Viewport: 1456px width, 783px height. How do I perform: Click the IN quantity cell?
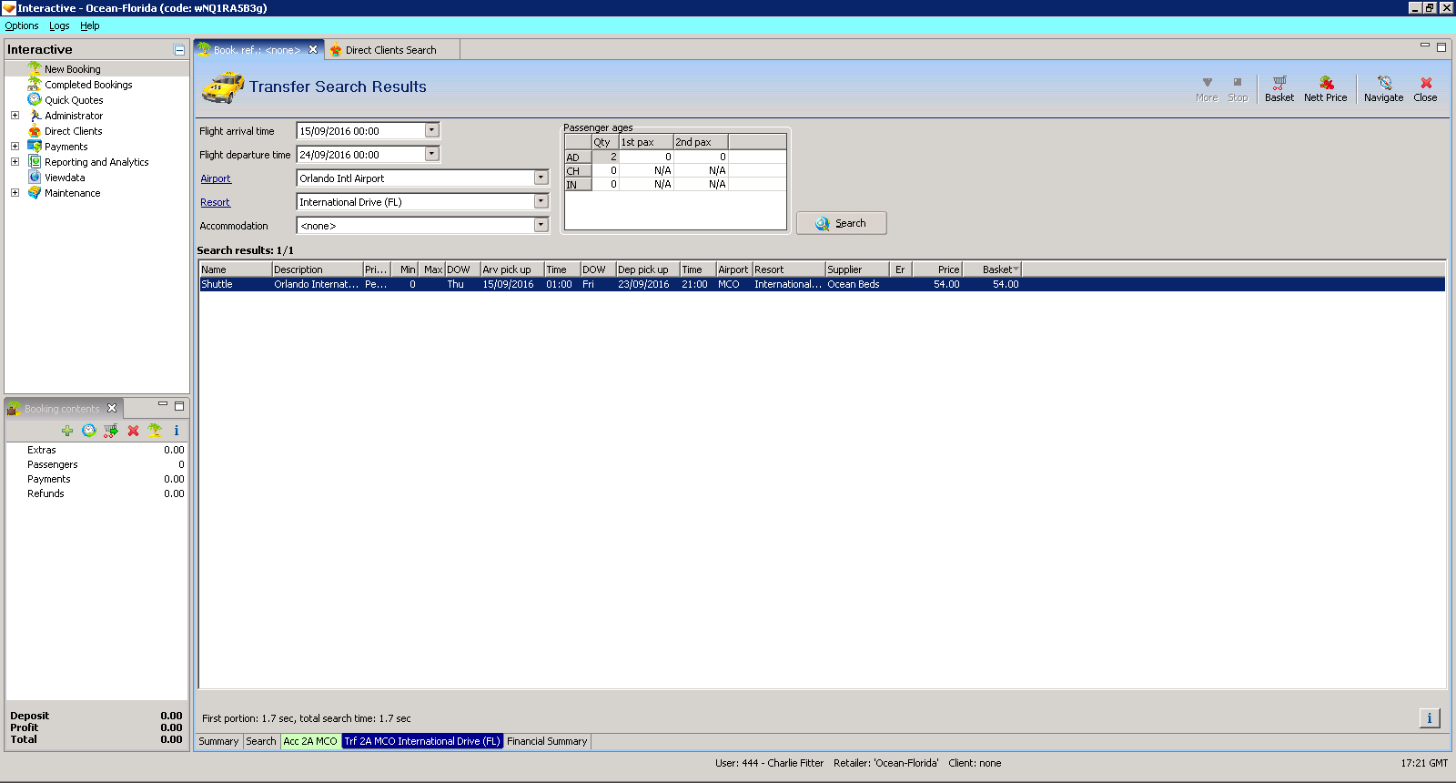click(x=605, y=184)
